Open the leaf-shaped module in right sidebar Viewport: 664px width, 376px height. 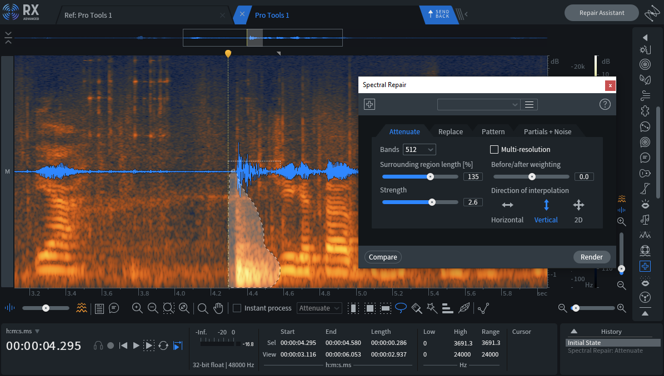pos(645,79)
